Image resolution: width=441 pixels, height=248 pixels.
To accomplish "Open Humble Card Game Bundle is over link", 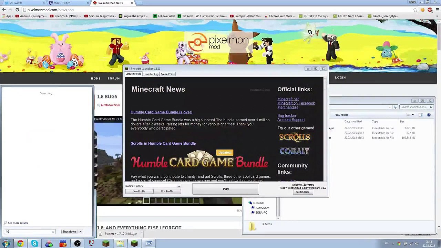I will point(161,112).
